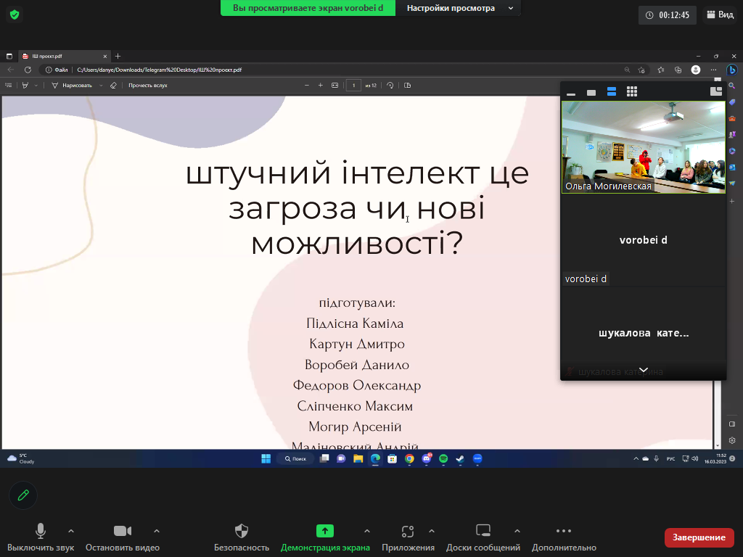Click the green Демонстрация экрана icon
This screenshot has height=557, width=743.
[x=325, y=531]
